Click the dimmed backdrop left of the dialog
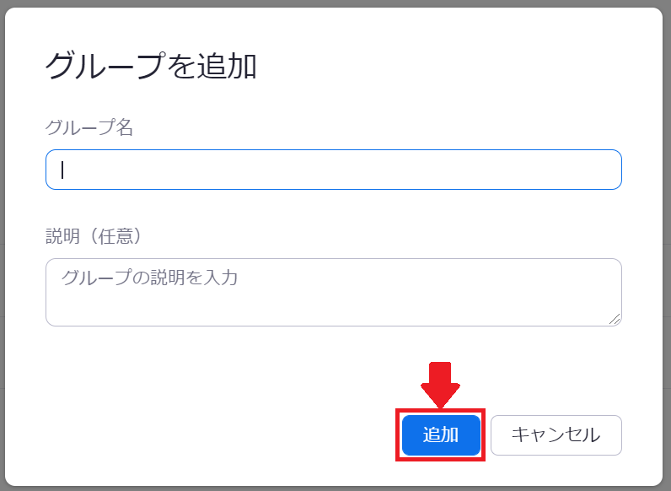Viewport: 671px width, 491px height. click(3, 245)
